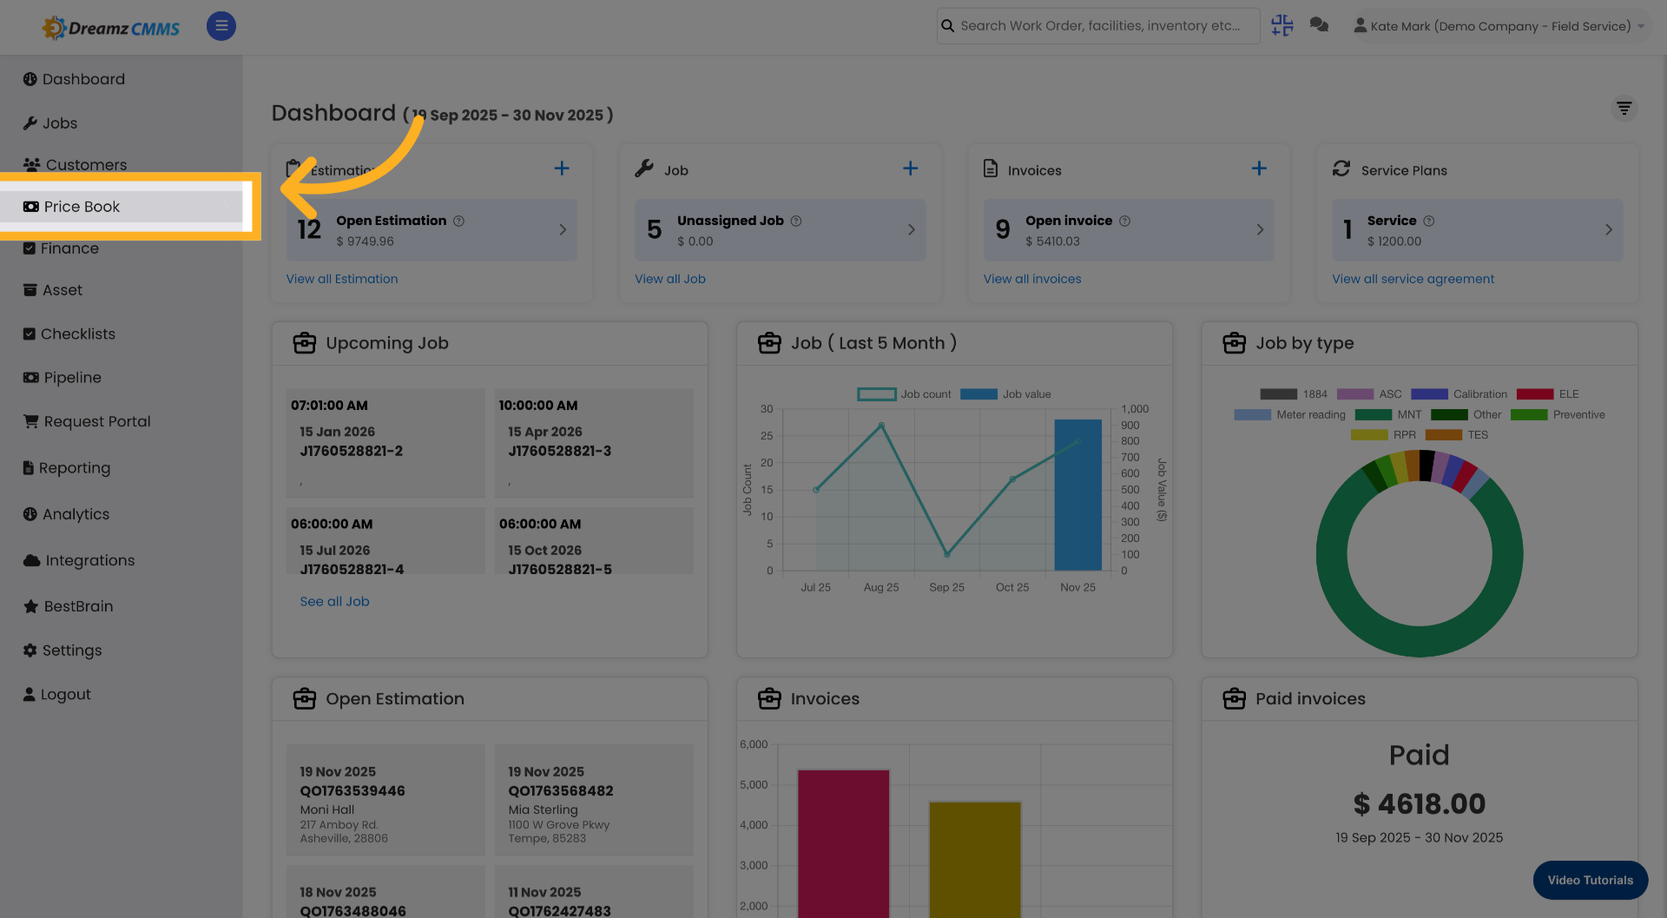Click the global search input field
This screenshot has width=1667, height=918.
pyautogui.click(x=1098, y=26)
